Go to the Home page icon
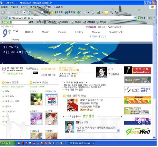Screen dimensions: 158x147 [35, 12]
